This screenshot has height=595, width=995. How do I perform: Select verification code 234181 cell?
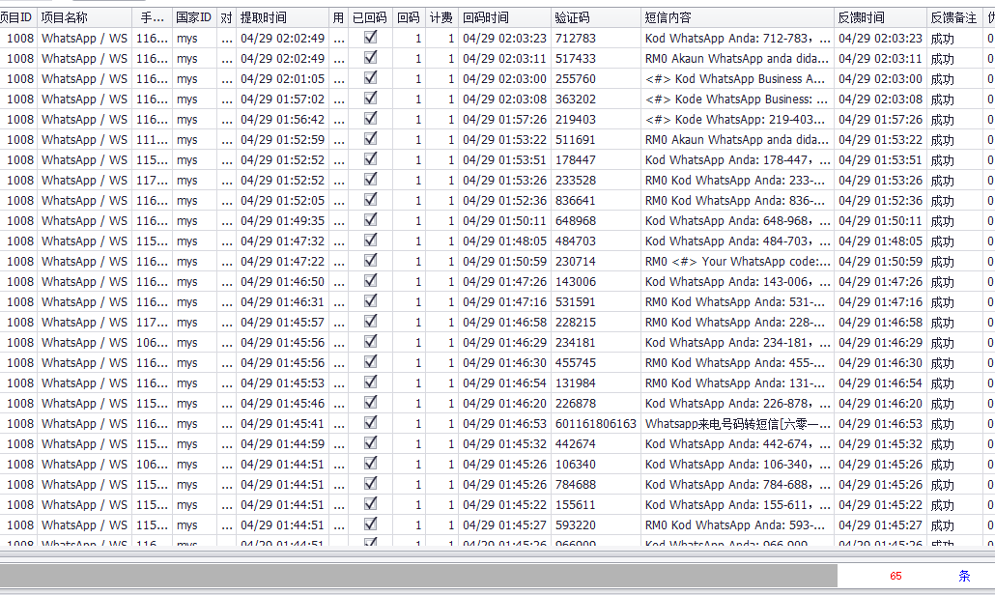click(x=596, y=343)
